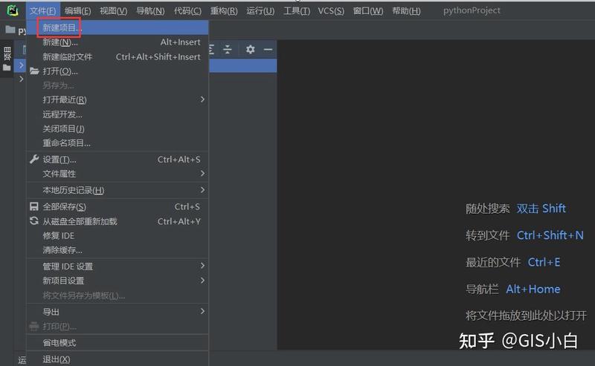Select 管理 IDE 设置 menu item

coord(118,267)
